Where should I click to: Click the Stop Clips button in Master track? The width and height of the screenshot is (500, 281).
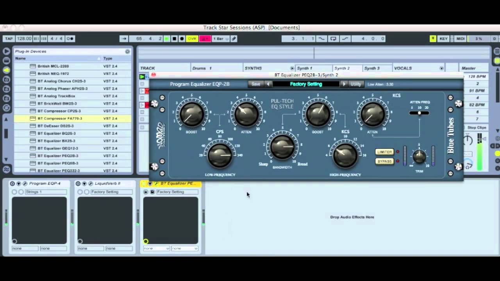477,128
